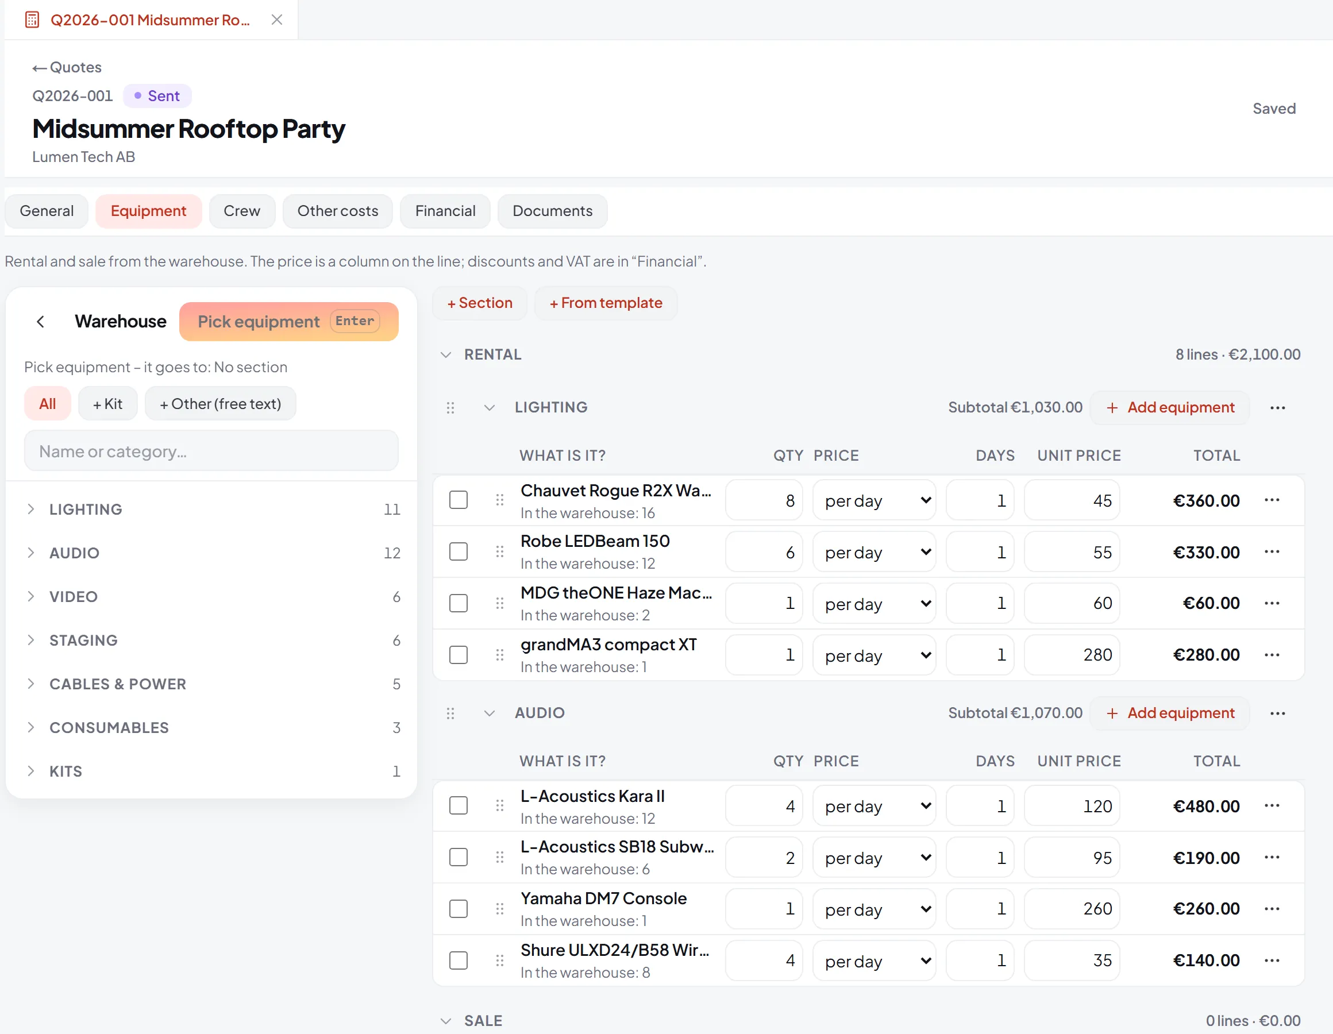
Task: Expand the AUDIO category in Warehouse
Action: click(211, 553)
